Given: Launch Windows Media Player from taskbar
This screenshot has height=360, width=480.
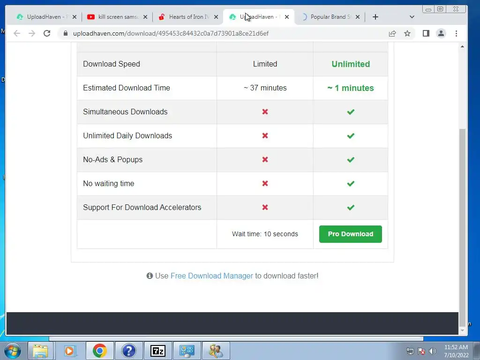Looking at the screenshot, I should 69,351.
